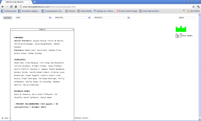Click the SEARCH input field
Screen dimensions: 201x121
pyautogui.click(x=187, y=18)
